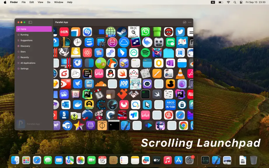Viewport: 269px width, 168px height.
Task: Go to the Discovery section
Action: 34,46
